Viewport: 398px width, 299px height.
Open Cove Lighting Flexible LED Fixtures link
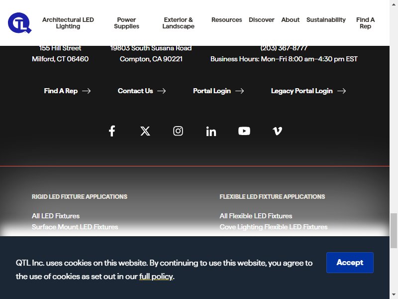pos(274,227)
